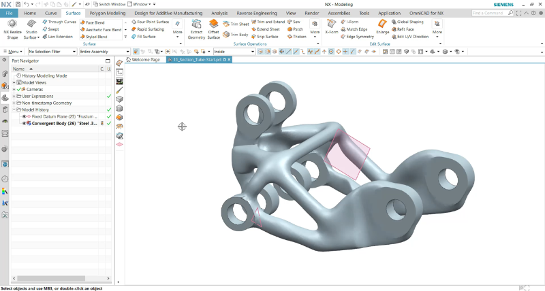This screenshot has width=545, height=291.
Task: Open the Menu button on selection bar
Action: pyautogui.click(x=13, y=51)
